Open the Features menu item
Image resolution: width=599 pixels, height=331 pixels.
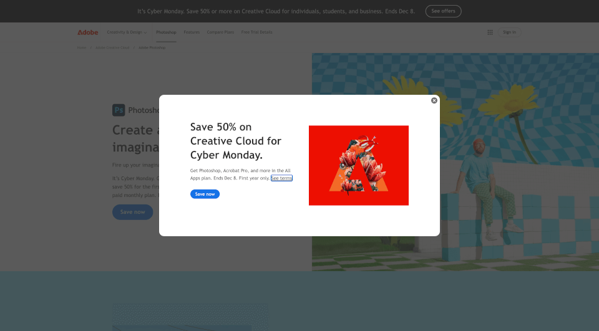pos(192,32)
